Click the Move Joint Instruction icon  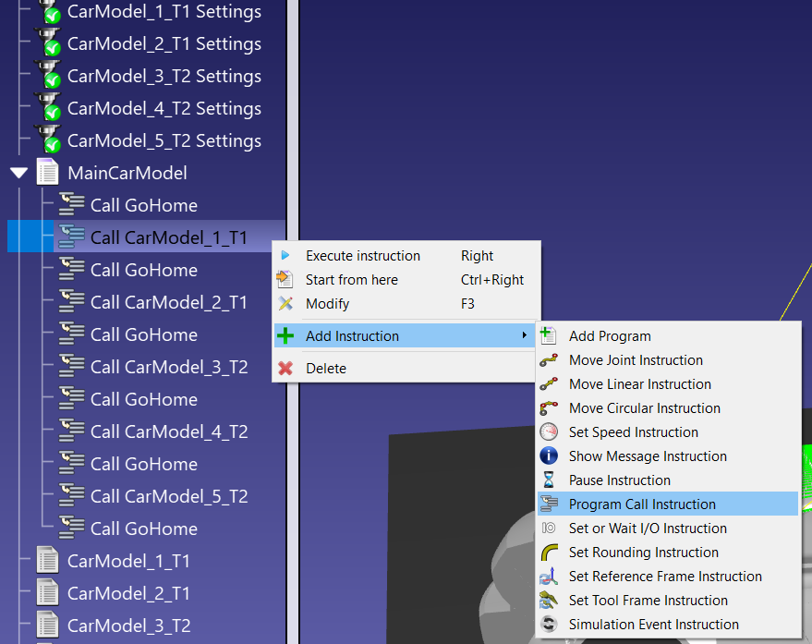click(x=549, y=360)
